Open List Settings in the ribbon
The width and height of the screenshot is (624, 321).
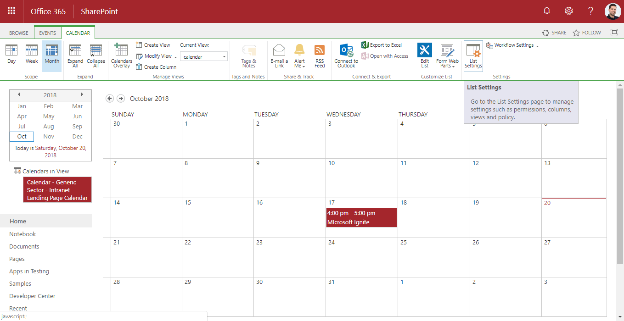pyautogui.click(x=473, y=55)
